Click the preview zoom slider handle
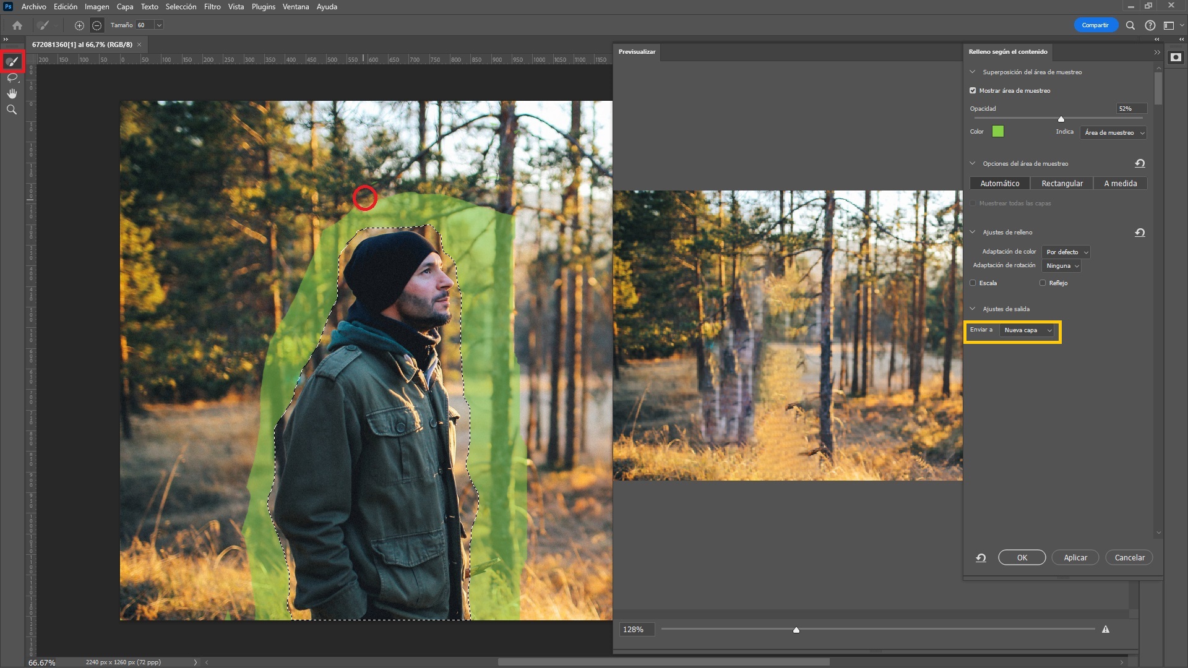This screenshot has height=668, width=1188. pyautogui.click(x=796, y=630)
